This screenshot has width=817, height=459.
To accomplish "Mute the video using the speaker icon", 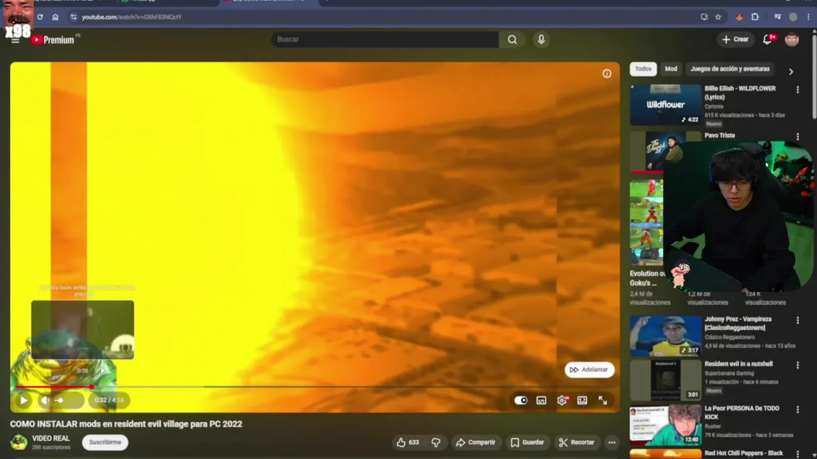I will click(45, 400).
